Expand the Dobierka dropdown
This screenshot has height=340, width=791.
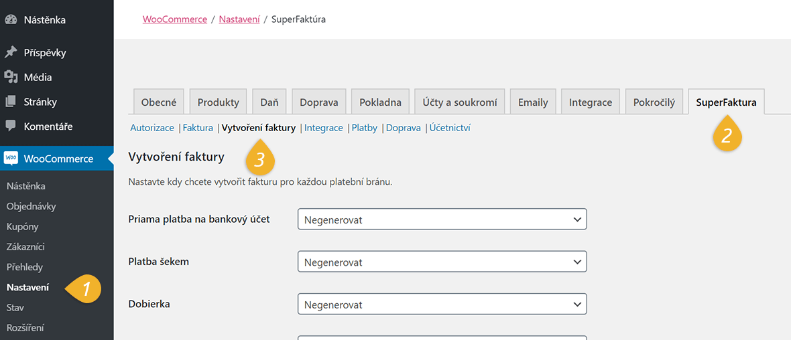point(442,304)
